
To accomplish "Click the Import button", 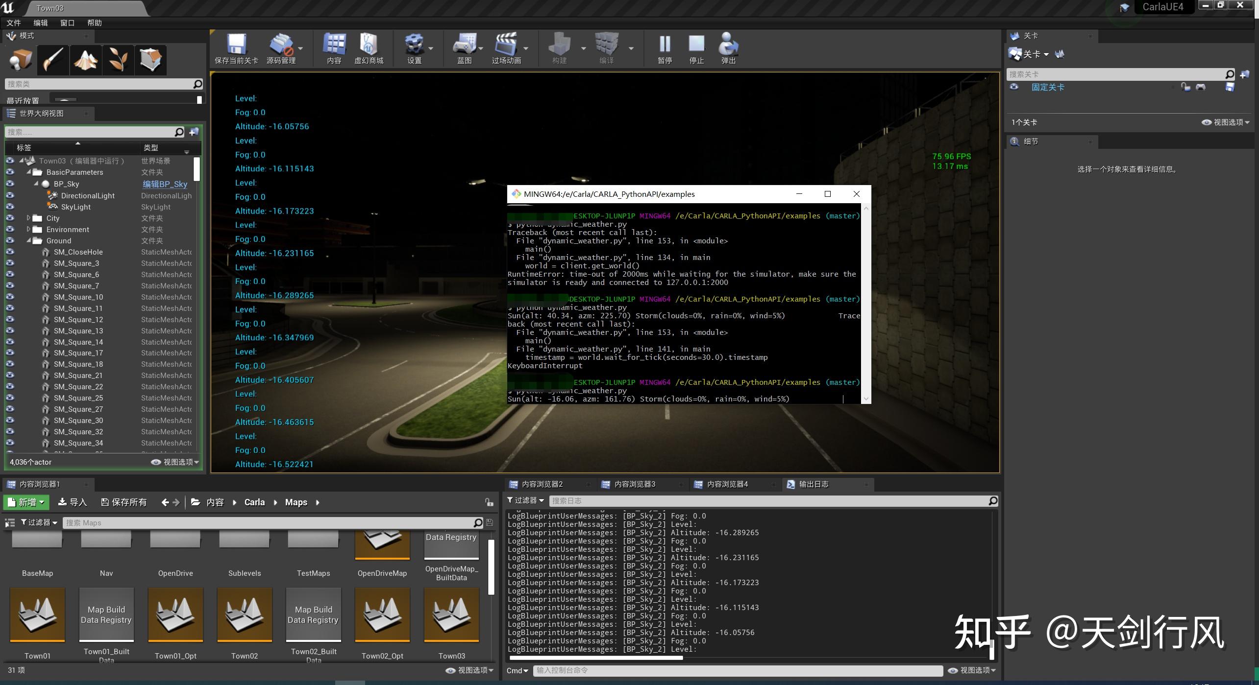I will tap(72, 502).
